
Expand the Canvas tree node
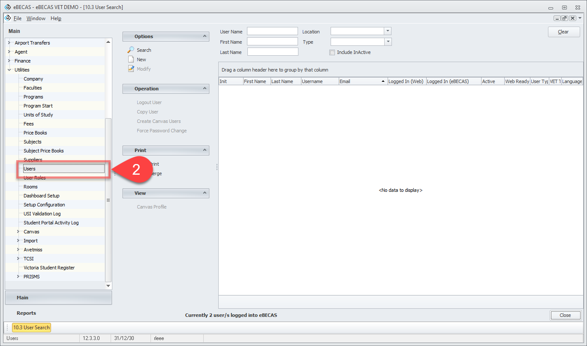18,232
